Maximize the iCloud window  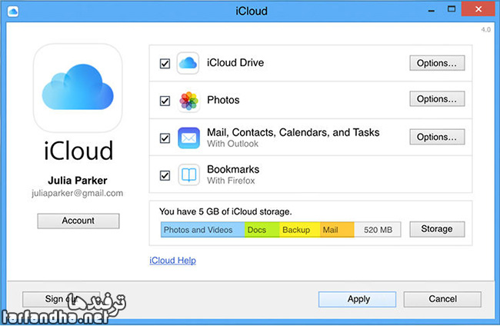452,9
